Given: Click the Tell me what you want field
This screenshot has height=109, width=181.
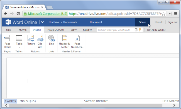Looking at the screenshot, I should tap(116, 30).
